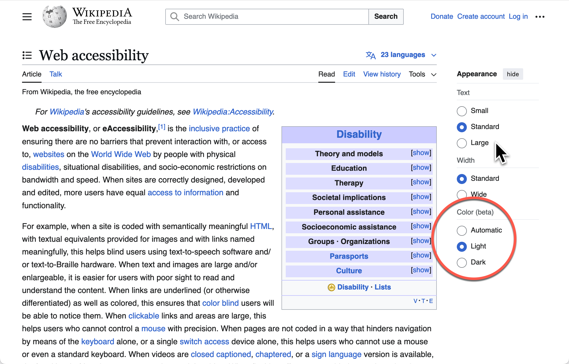Select the Large text radio button
The height and width of the screenshot is (364, 569).
462,142
